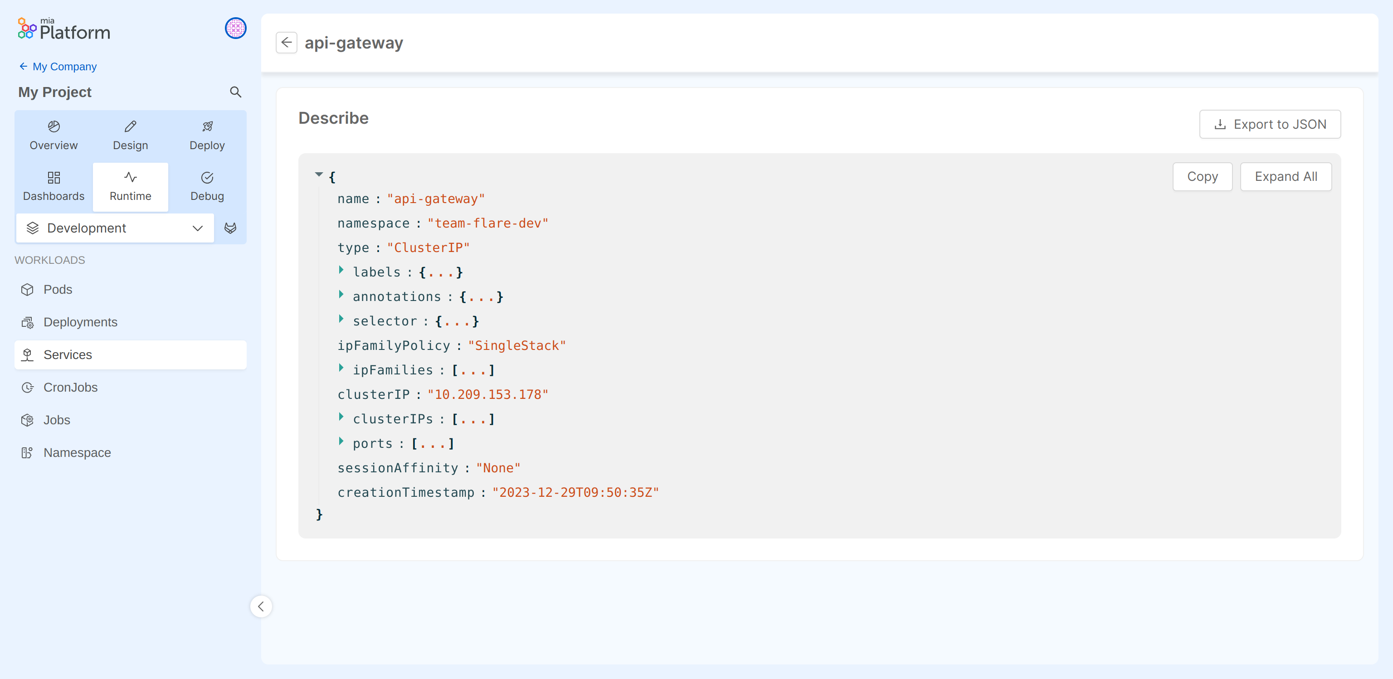Go to the Dashboards section

(54, 186)
